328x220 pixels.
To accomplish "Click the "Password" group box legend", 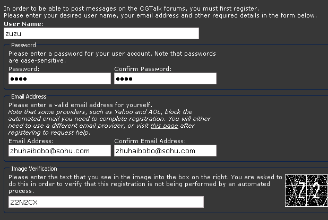I will click(x=23, y=45).
